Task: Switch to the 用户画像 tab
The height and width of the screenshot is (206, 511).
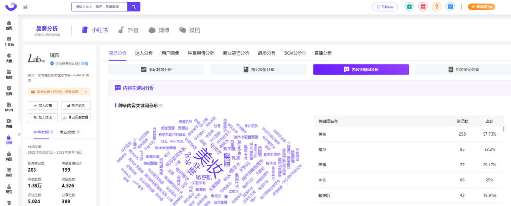Action: 170,53
